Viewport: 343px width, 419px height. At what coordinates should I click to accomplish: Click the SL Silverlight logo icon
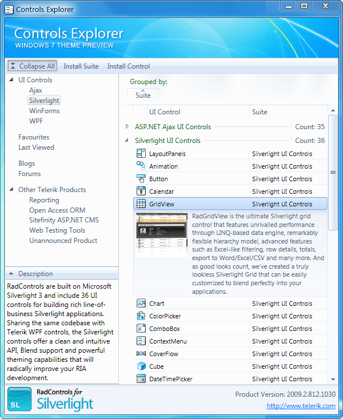pyautogui.click(x=19, y=399)
